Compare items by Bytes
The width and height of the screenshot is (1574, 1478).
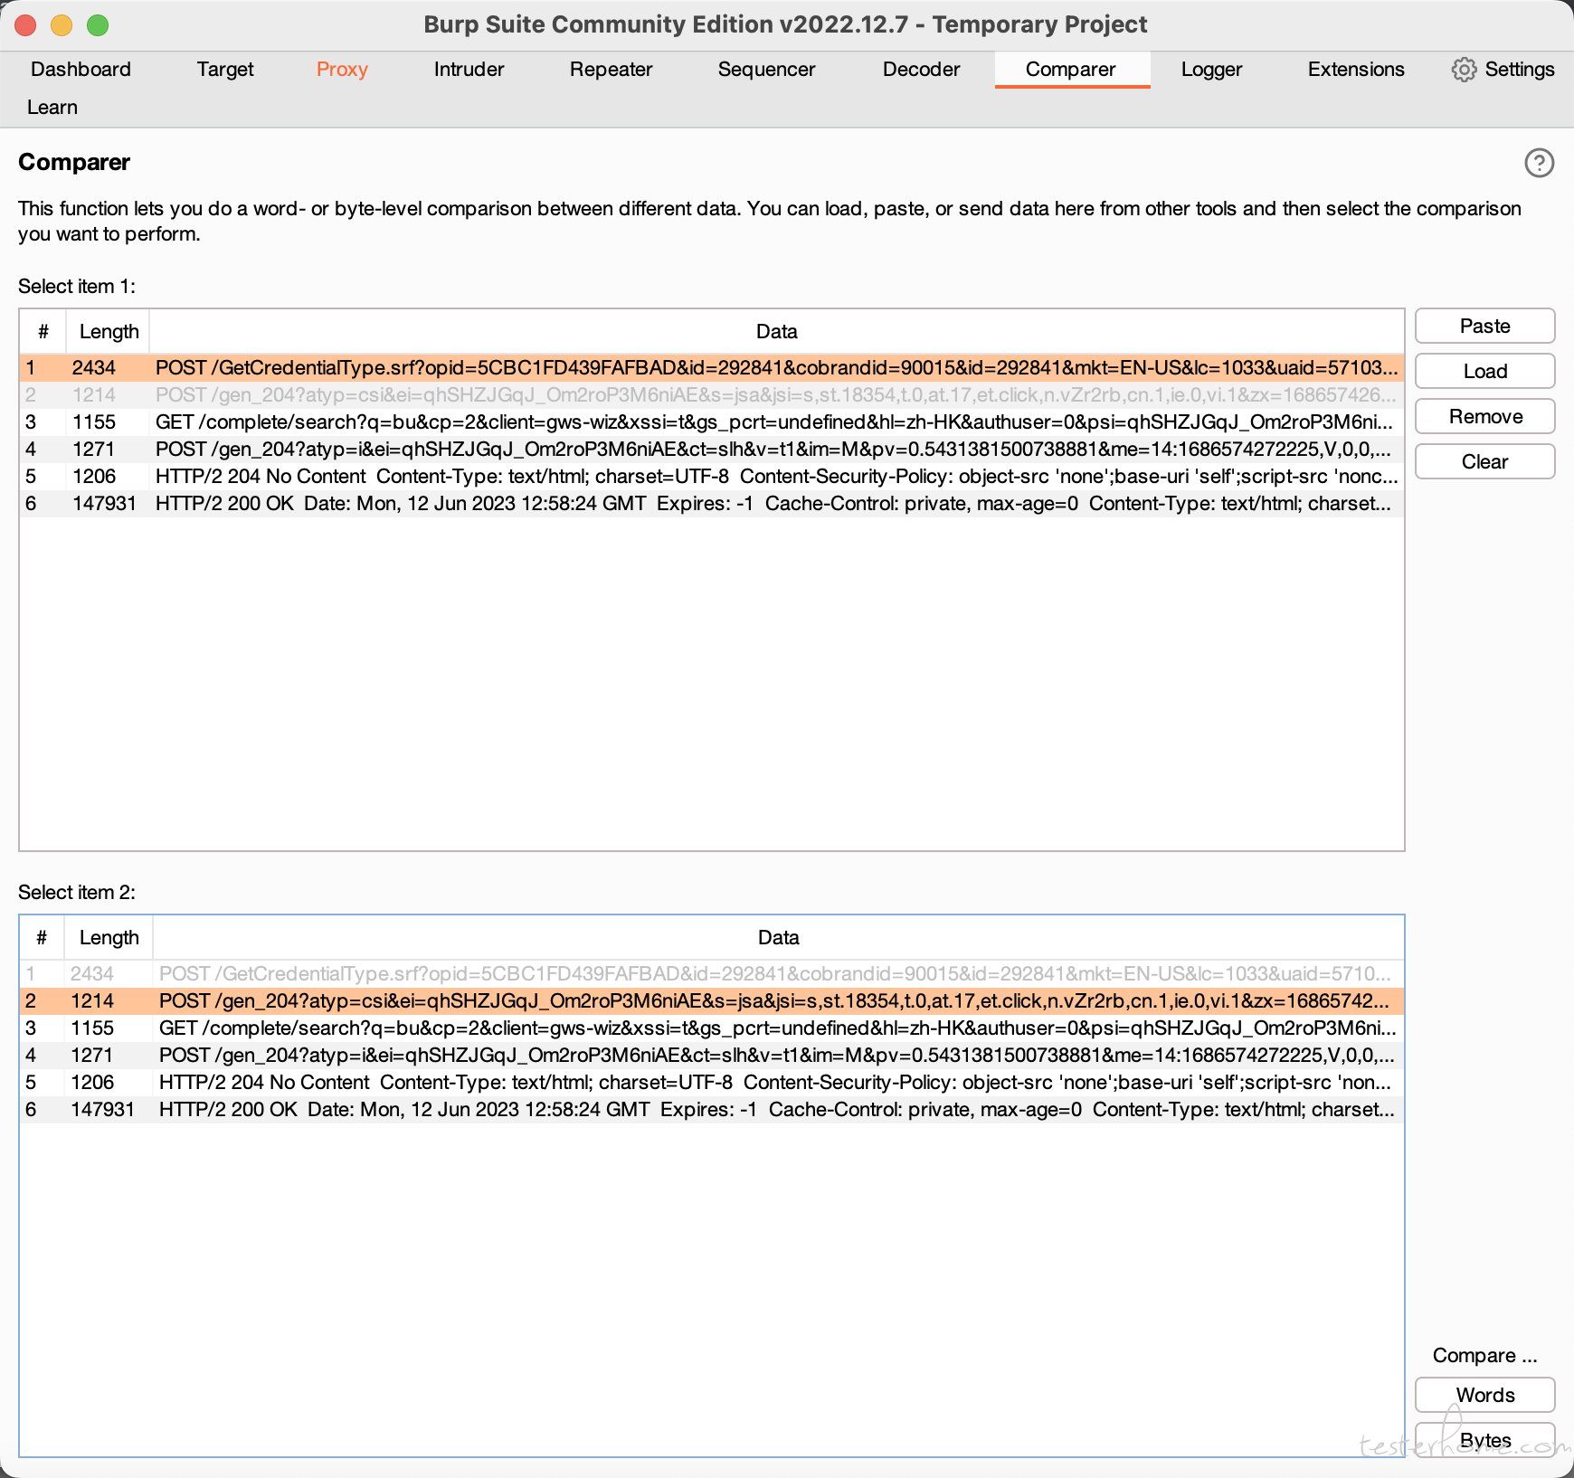(x=1484, y=1440)
